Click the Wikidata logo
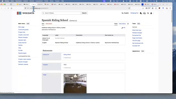 [26, 13]
